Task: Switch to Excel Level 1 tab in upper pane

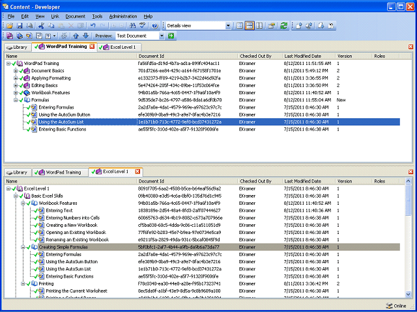Action: pyautogui.click(x=119, y=47)
